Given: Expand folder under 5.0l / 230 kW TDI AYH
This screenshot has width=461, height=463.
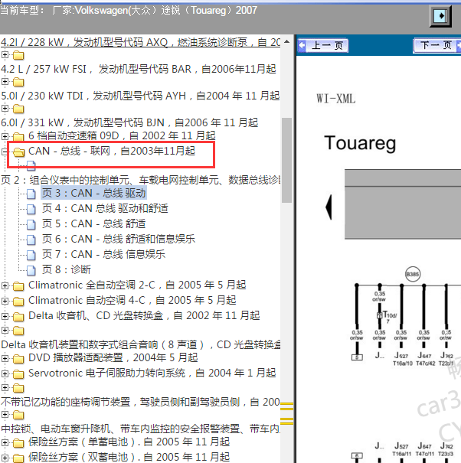Looking at the screenshot, I should point(5,109).
